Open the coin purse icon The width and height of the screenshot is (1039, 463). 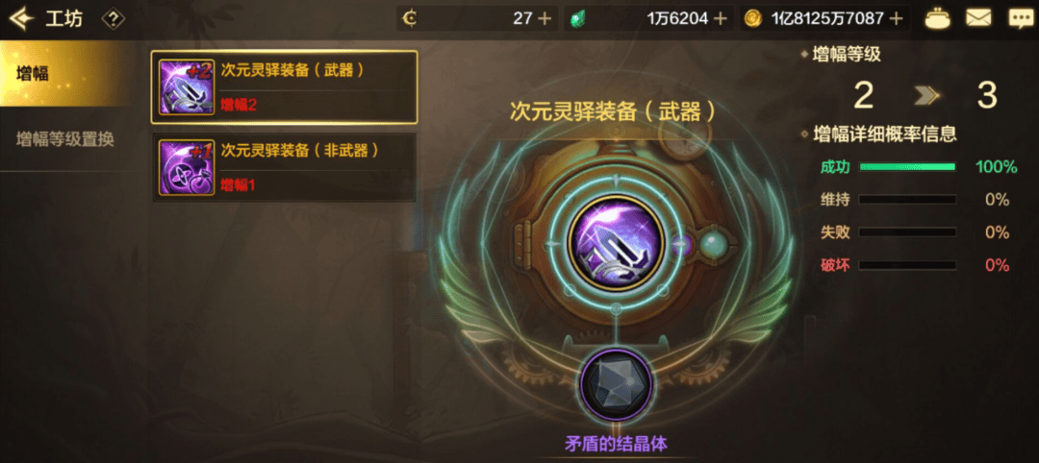(936, 18)
